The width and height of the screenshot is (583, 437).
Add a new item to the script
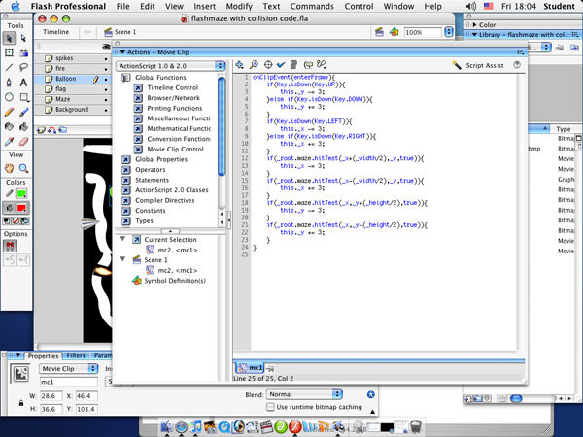239,65
